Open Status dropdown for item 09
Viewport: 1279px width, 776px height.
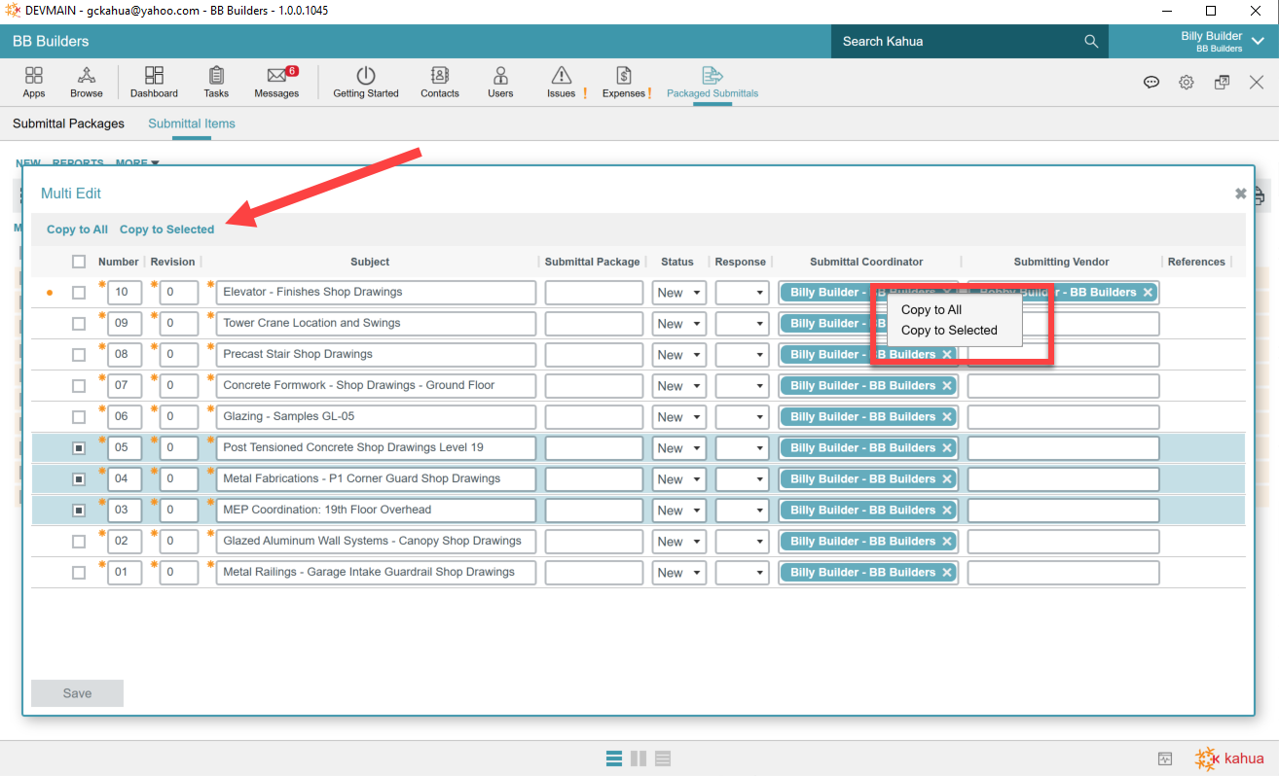(679, 324)
